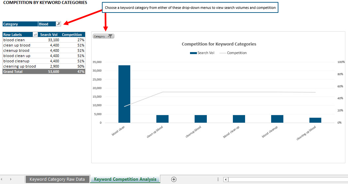Click the next sheet navigation arrow
This screenshot has height=184, width=348.
(11, 179)
